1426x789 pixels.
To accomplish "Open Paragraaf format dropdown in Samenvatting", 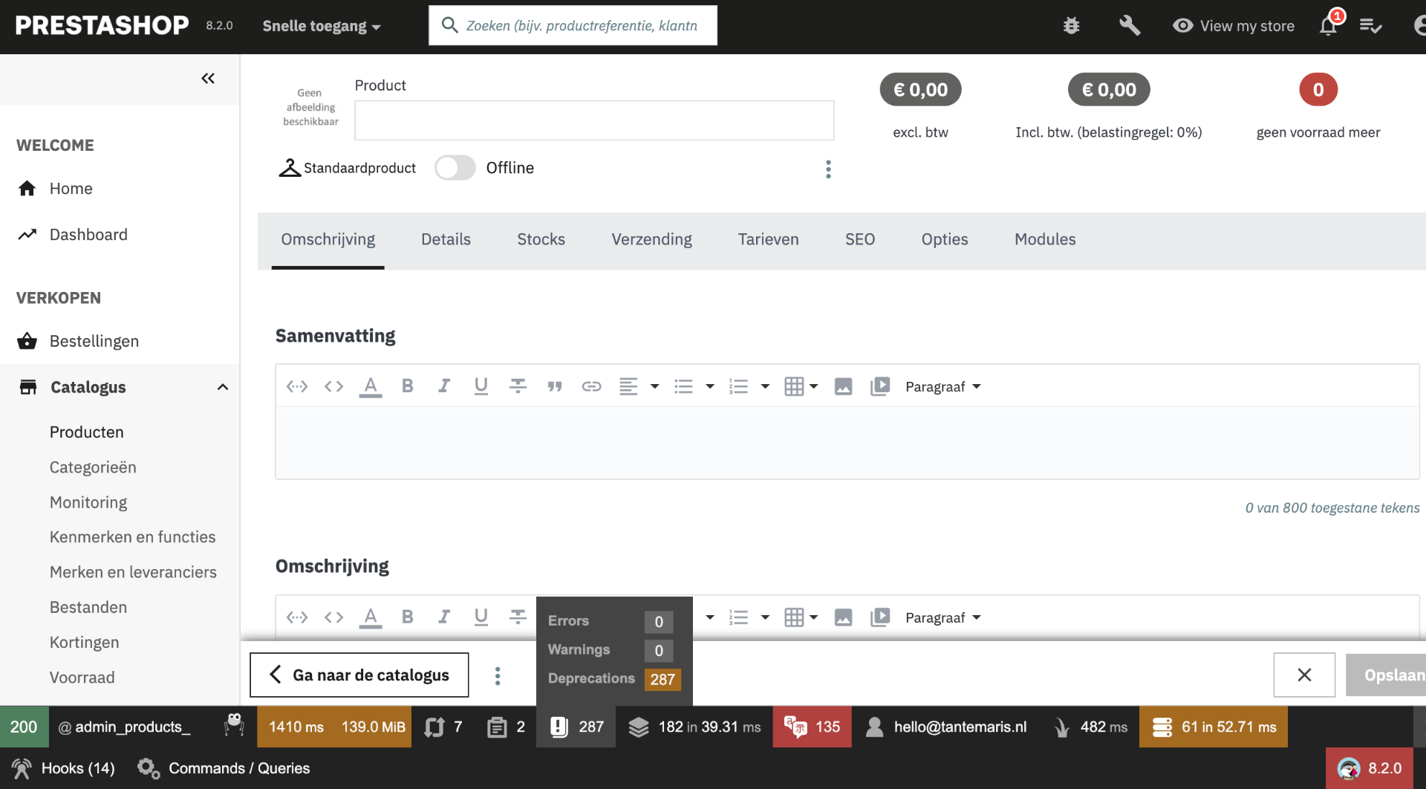I will pos(942,387).
